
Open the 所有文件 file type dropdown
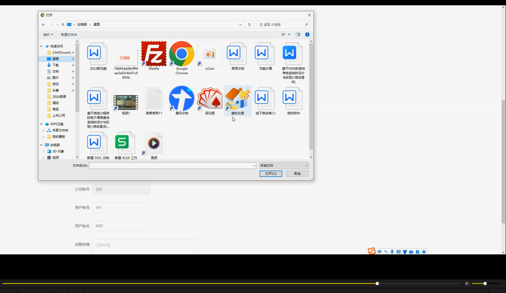(284, 165)
